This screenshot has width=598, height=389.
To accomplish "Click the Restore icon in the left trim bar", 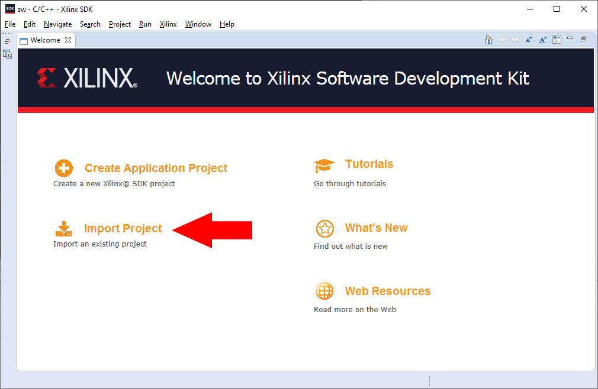I will (7, 41).
